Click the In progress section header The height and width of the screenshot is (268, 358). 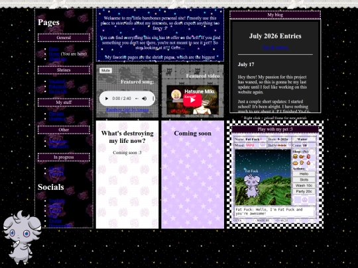(x=64, y=157)
